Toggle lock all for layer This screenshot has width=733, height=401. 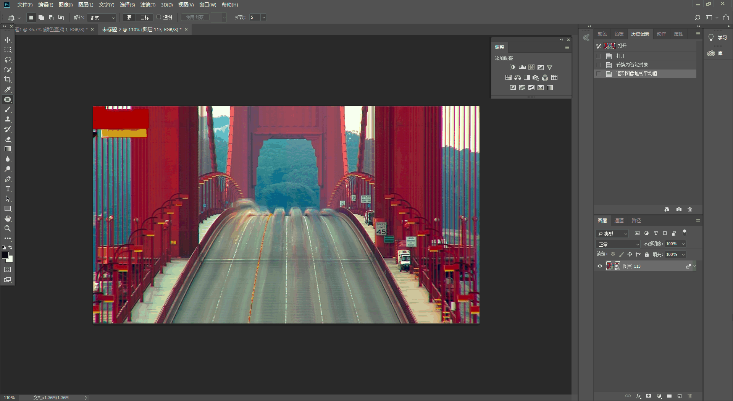click(x=647, y=254)
